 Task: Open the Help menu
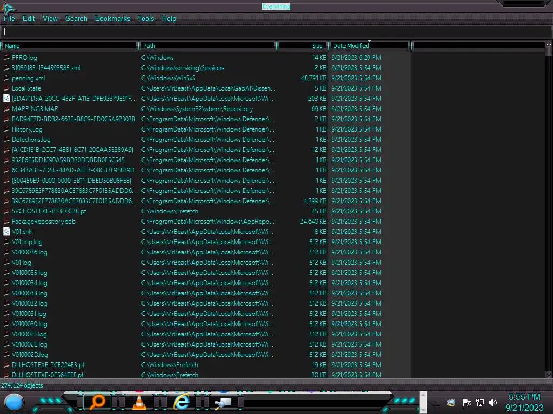click(x=169, y=19)
